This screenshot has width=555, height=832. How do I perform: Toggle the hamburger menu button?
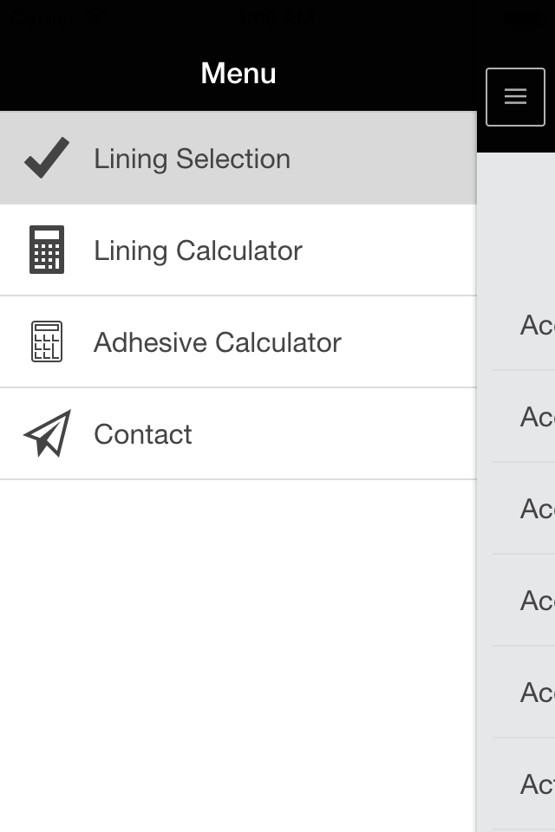click(515, 96)
